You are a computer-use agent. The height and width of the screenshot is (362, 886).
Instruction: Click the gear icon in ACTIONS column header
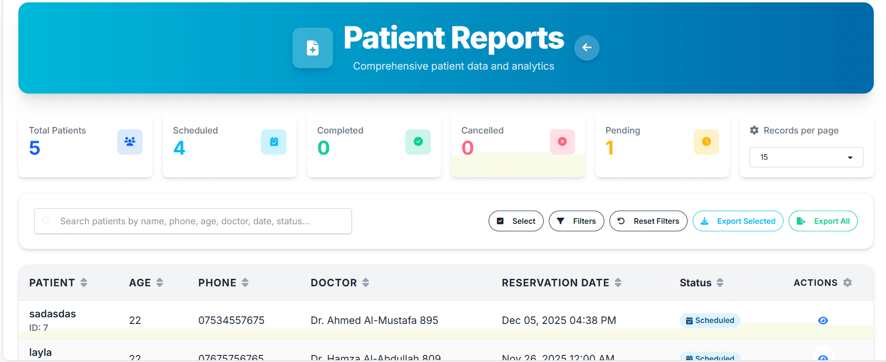pos(847,283)
